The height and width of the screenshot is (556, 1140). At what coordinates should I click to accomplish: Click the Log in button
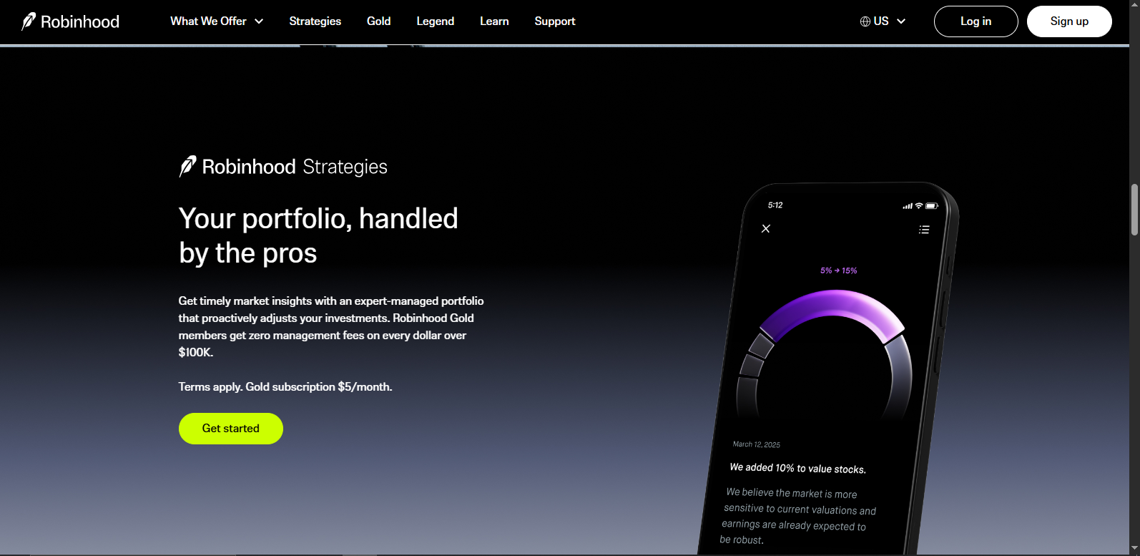976,21
